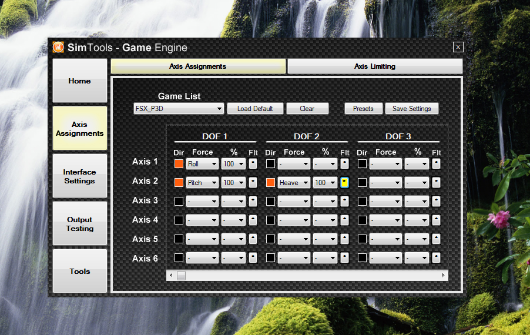Switch to the Axis Assignments top tab
This screenshot has width=530, height=335.
click(x=198, y=66)
